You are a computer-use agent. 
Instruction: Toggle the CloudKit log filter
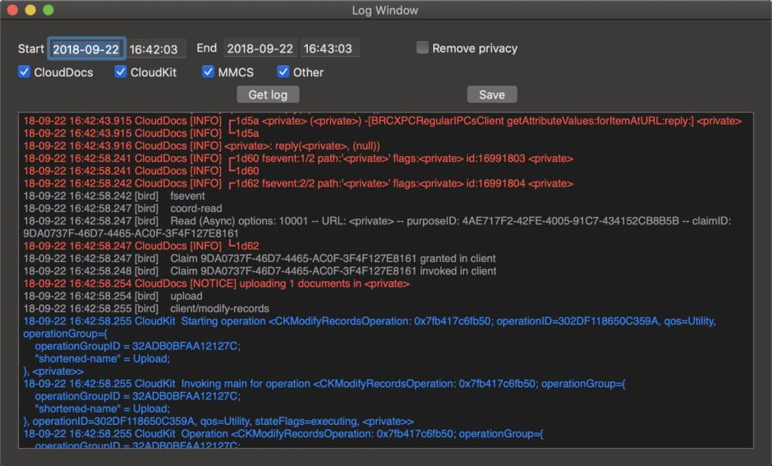point(122,72)
